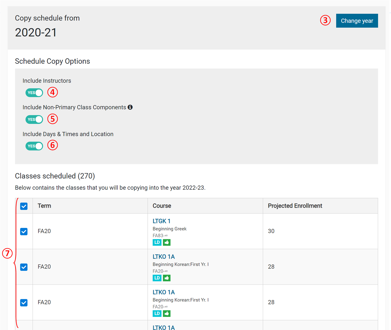Select the LD badge on the first LTKO 1A

coord(157,278)
